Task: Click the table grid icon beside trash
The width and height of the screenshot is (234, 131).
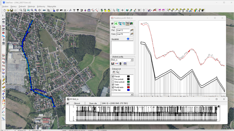Action: tap(125, 64)
